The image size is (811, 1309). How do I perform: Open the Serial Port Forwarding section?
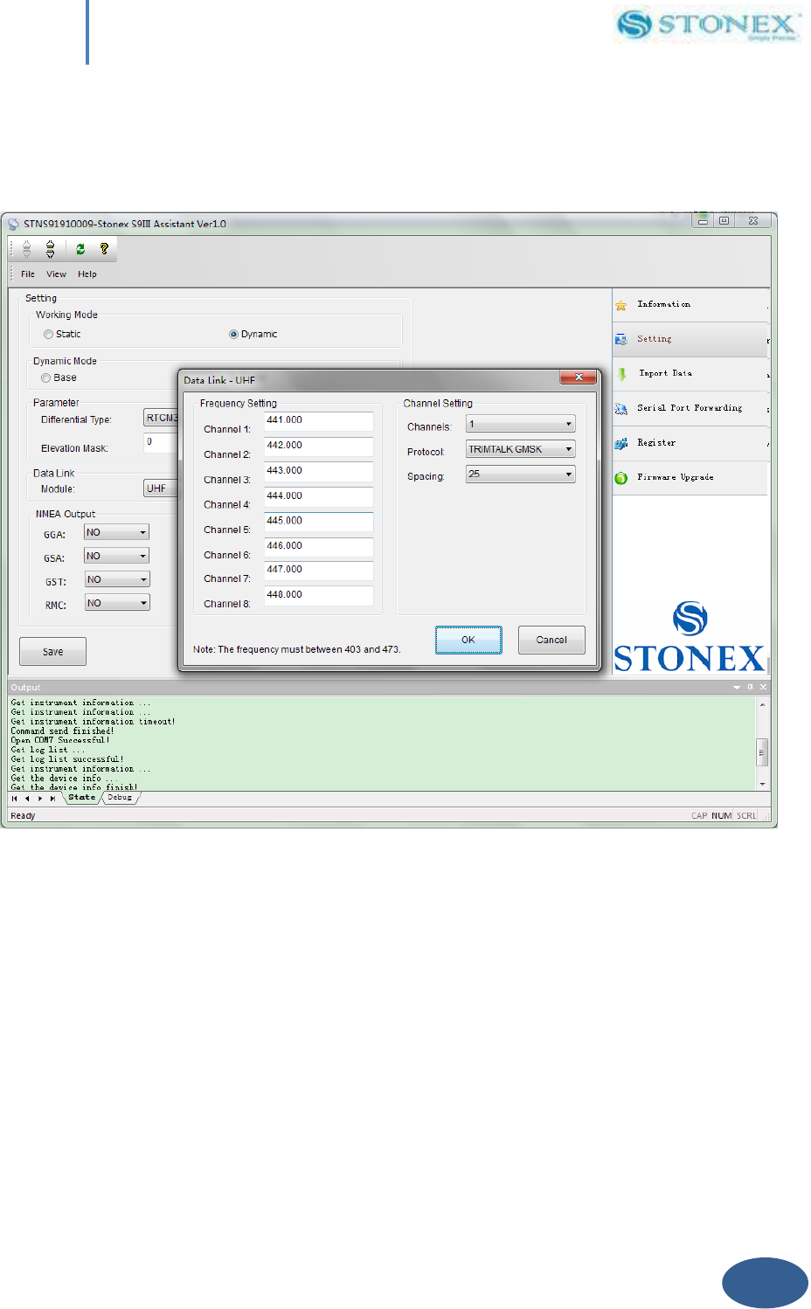click(x=690, y=409)
